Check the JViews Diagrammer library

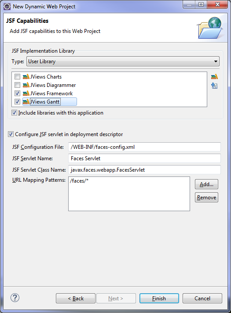(18, 85)
